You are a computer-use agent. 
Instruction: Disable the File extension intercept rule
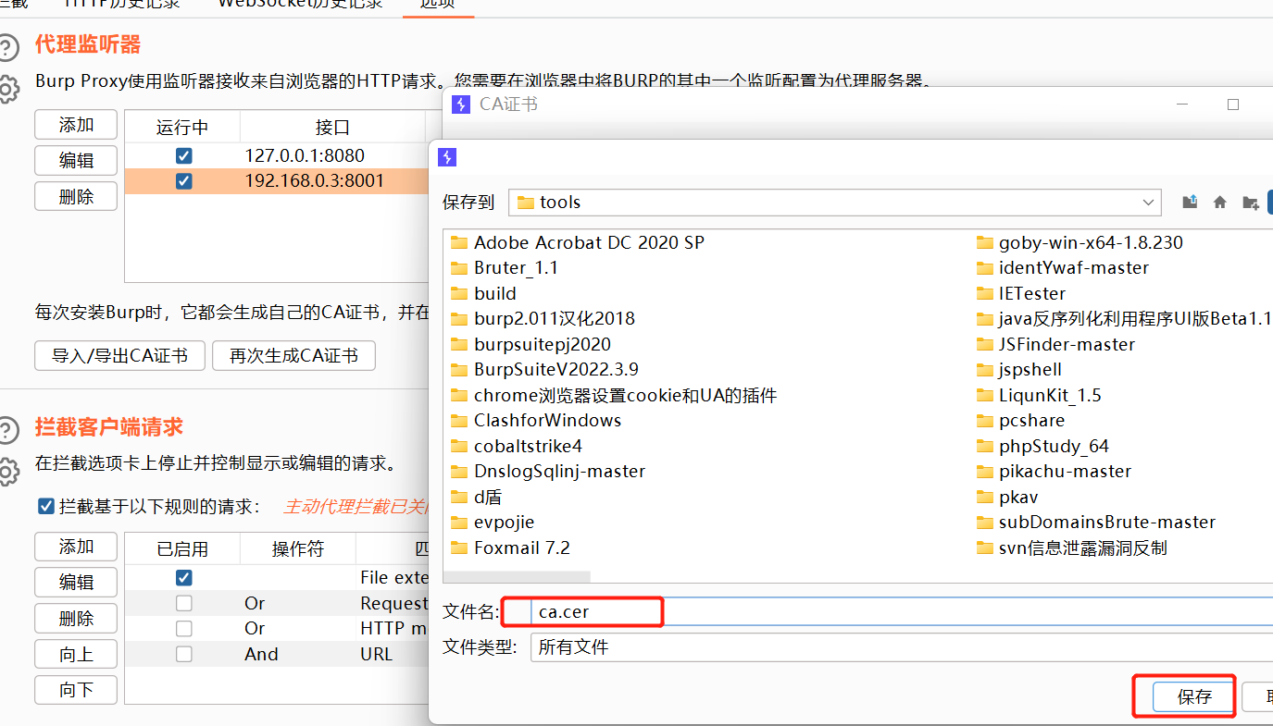(x=183, y=578)
